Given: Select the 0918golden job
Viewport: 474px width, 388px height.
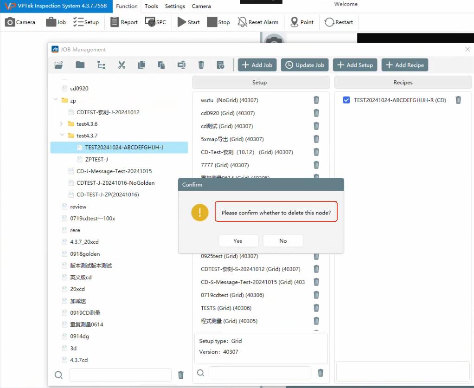Looking at the screenshot, I should [84, 254].
